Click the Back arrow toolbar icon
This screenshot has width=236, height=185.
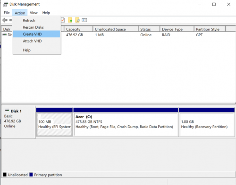[5, 20]
